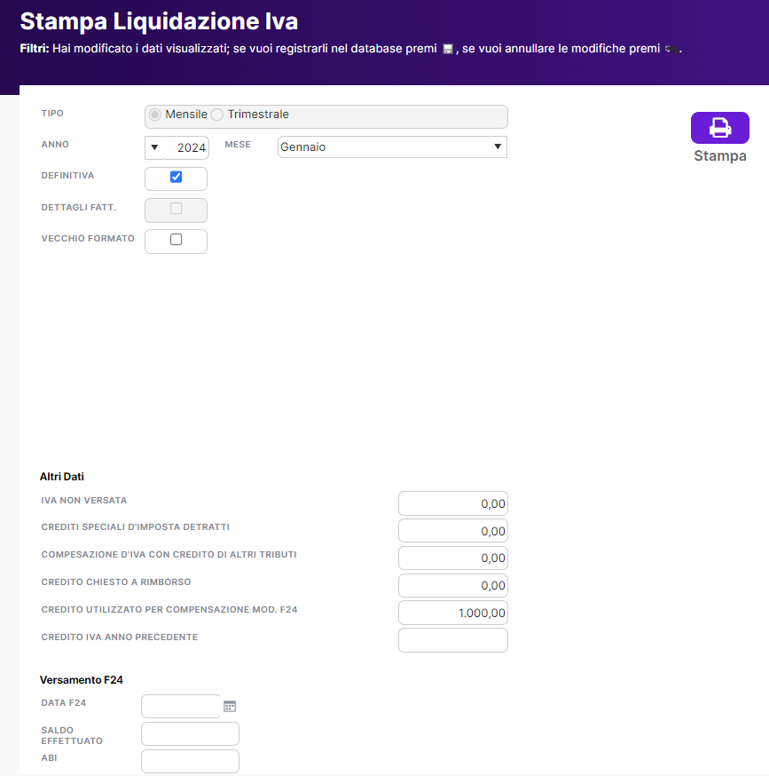The width and height of the screenshot is (769, 776).
Task: Click the save disk icon in Filtri message
Action: [x=448, y=49]
